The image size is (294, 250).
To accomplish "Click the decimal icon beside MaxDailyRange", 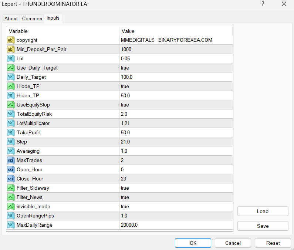I will coord(11,225).
